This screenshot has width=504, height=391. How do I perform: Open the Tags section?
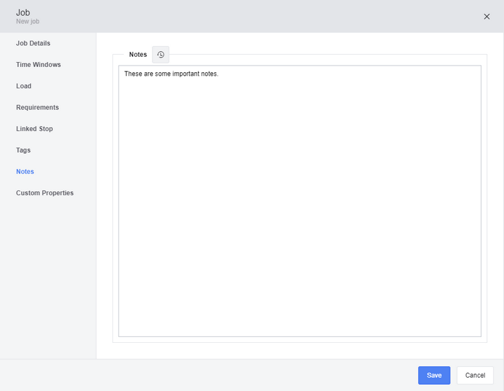pos(23,150)
